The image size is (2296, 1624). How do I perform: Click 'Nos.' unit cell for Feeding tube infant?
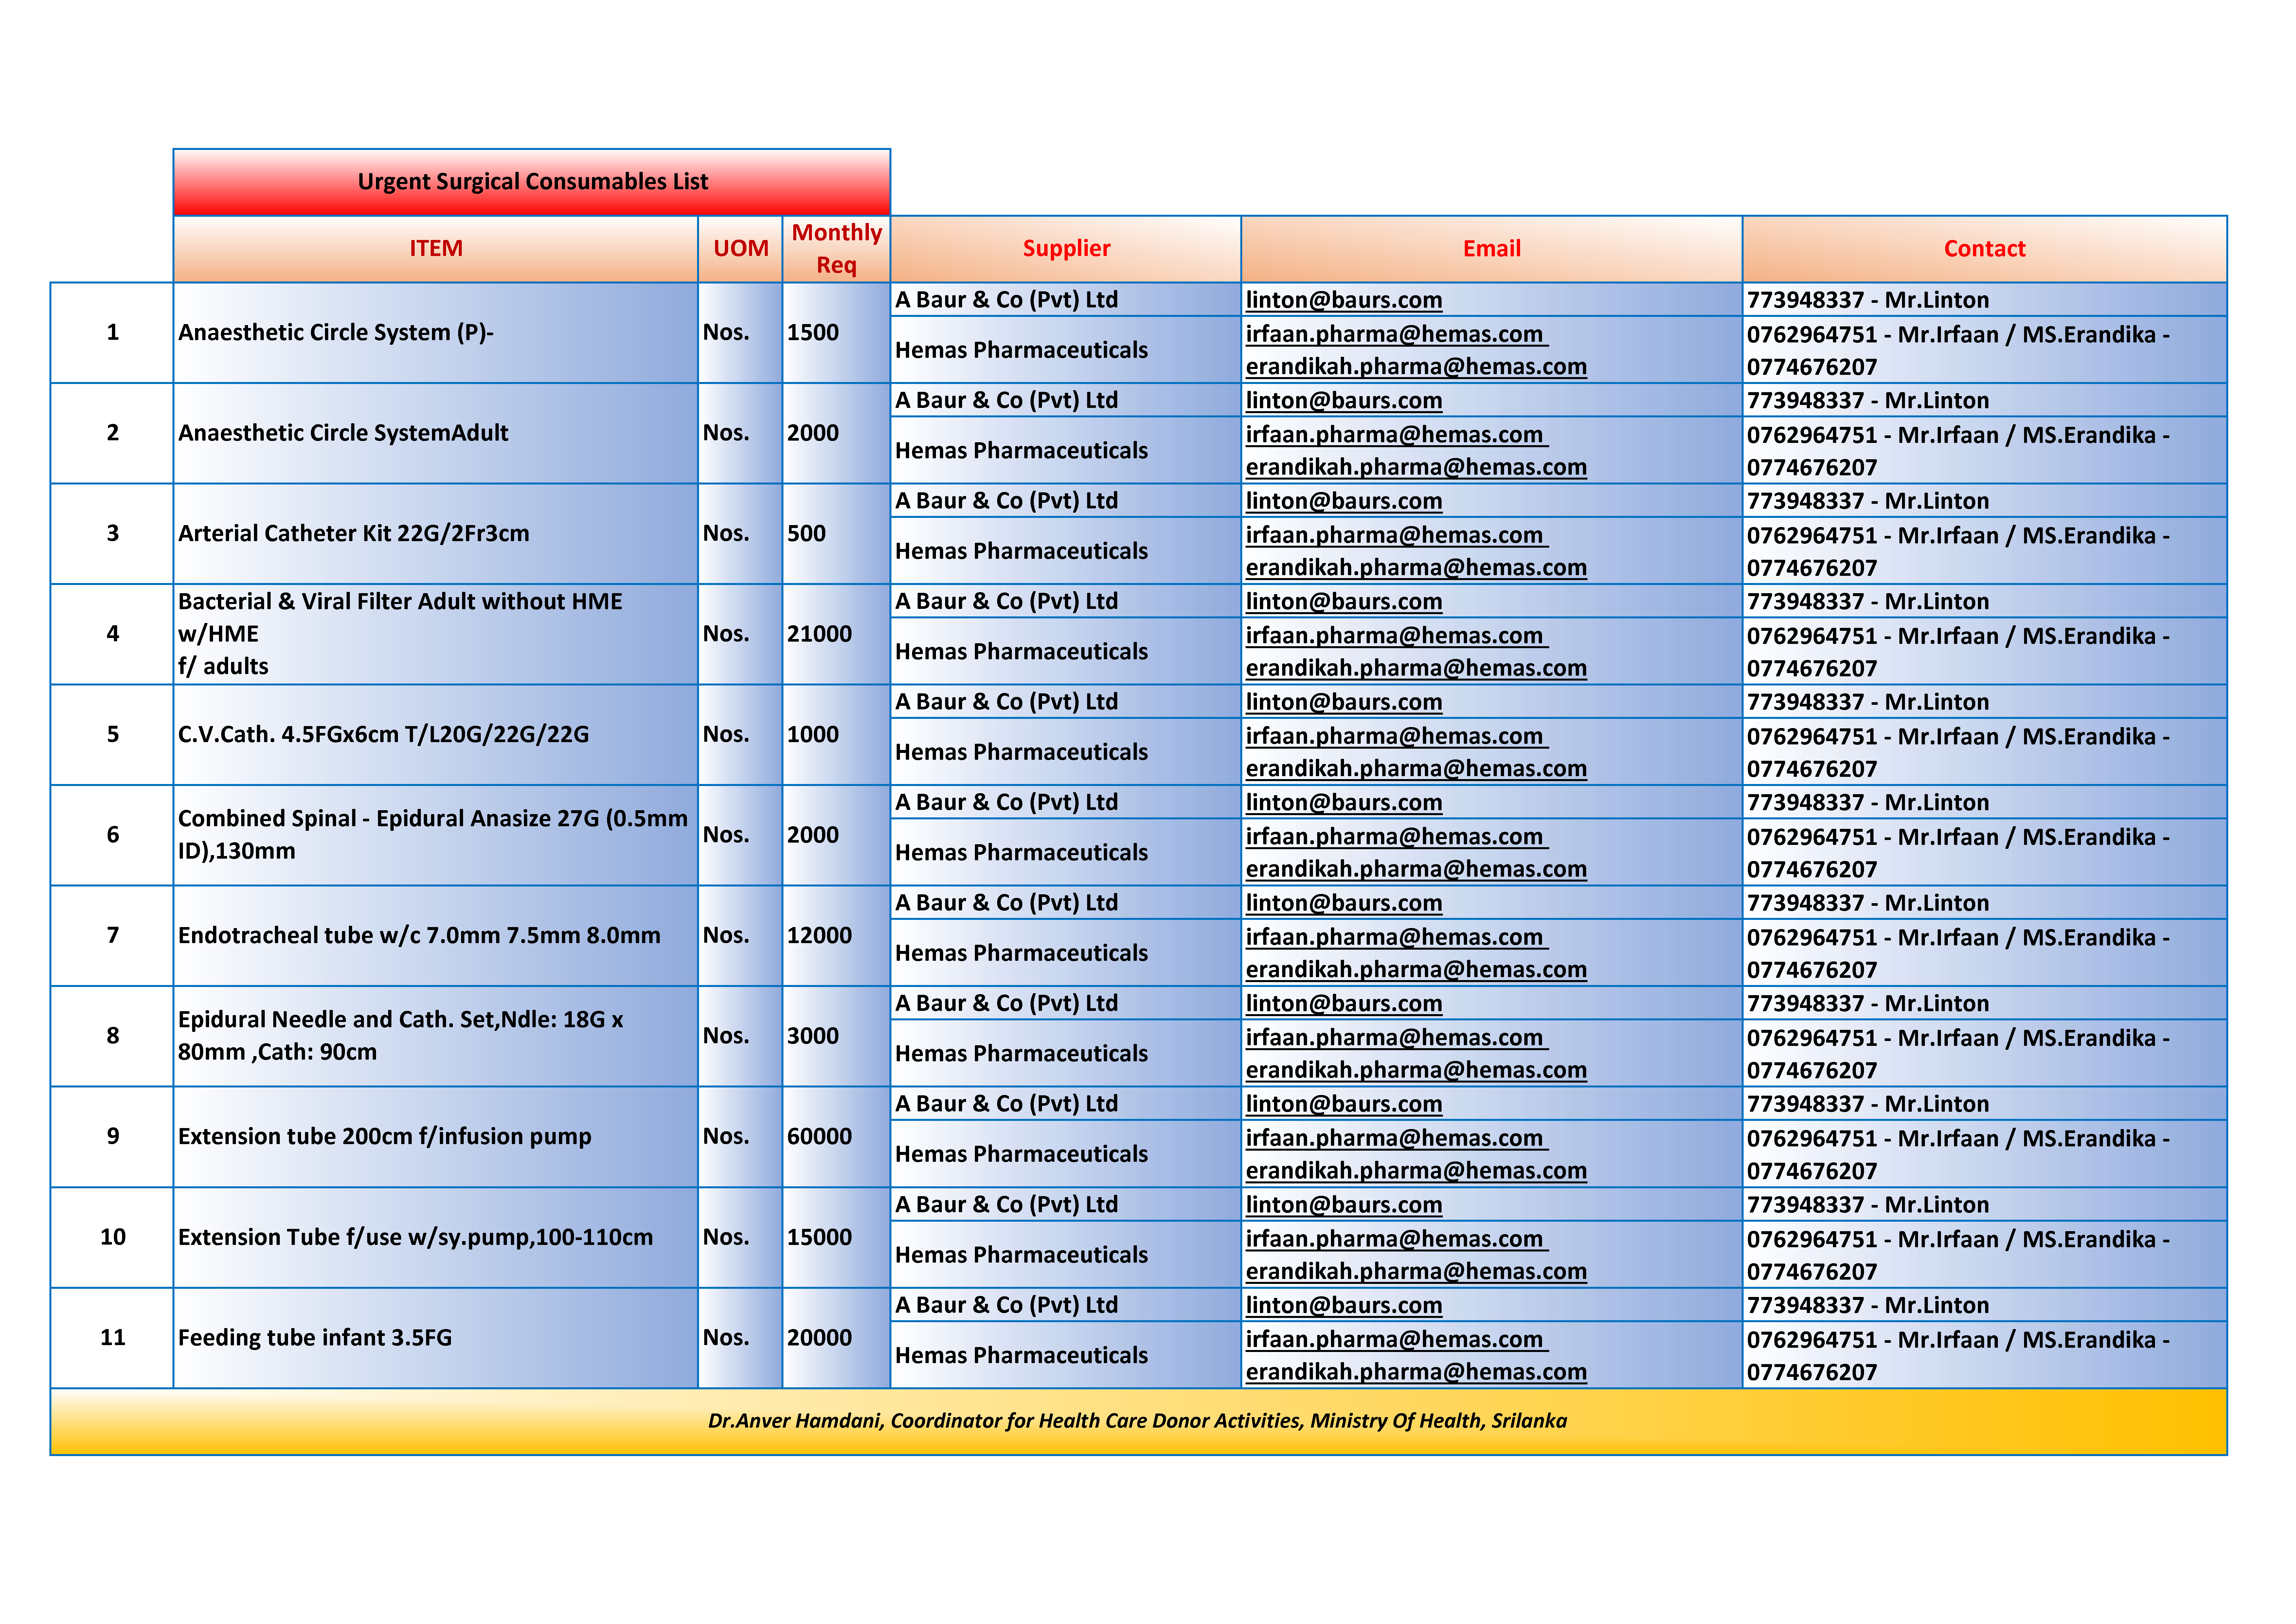740,1338
